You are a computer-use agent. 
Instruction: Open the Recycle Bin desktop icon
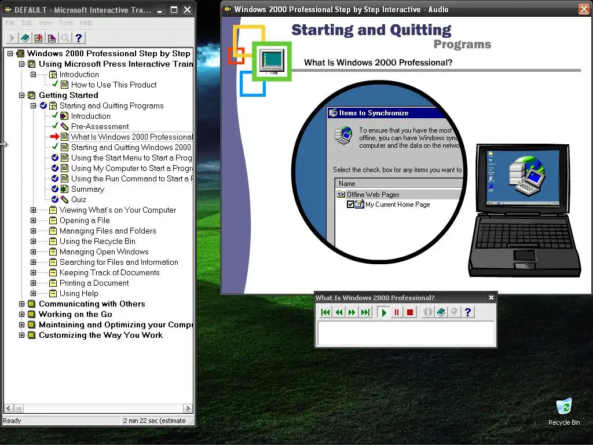[x=564, y=412]
